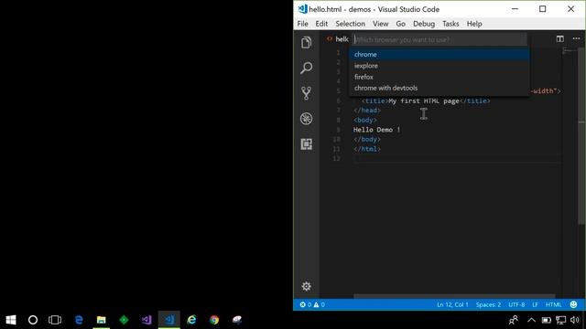This screenshot has width=586, height=329.
Task: Open File Explorer from the taskbar
Action: pyautogui.click(x=102, y=320)
